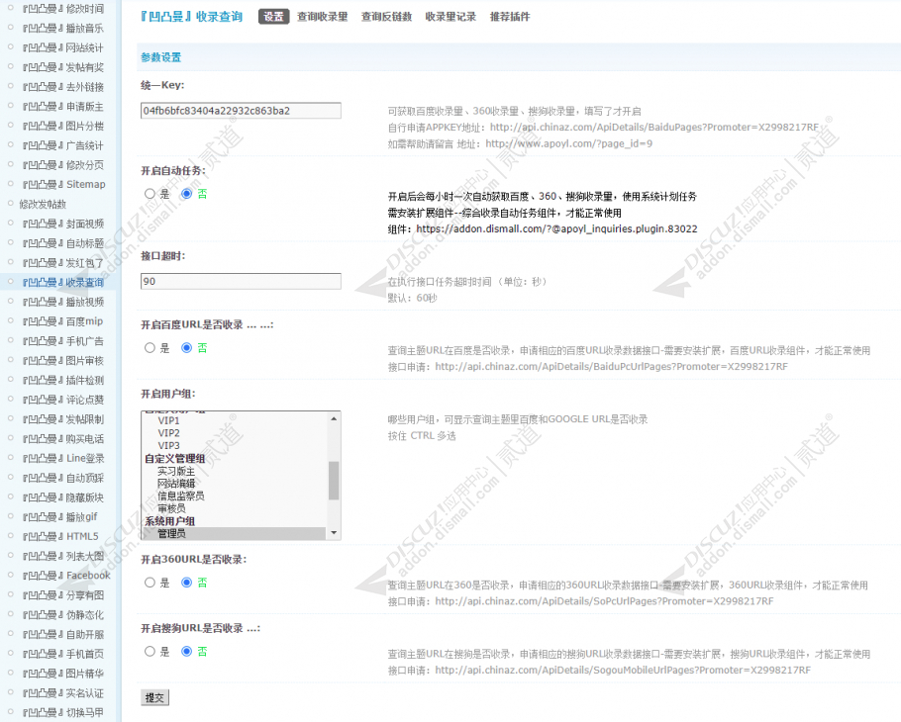Select 否 for 开启百度URL是否收录

pyautogui.click(x=187, y=348)
